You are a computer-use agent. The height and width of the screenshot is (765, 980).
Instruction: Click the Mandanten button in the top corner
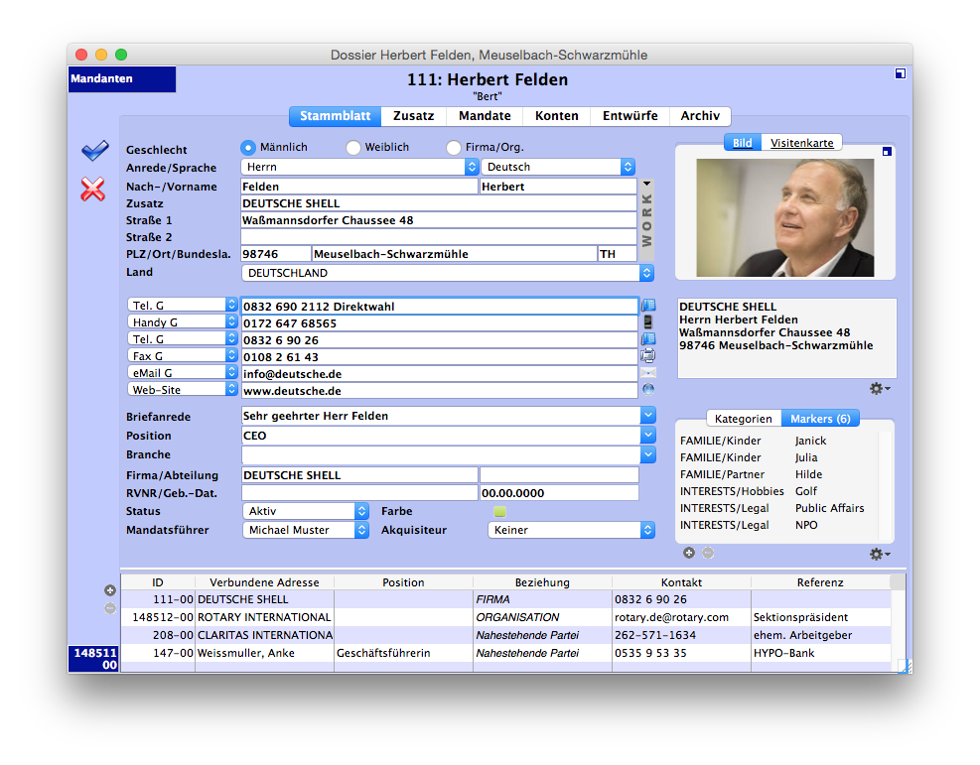point(119,79)
